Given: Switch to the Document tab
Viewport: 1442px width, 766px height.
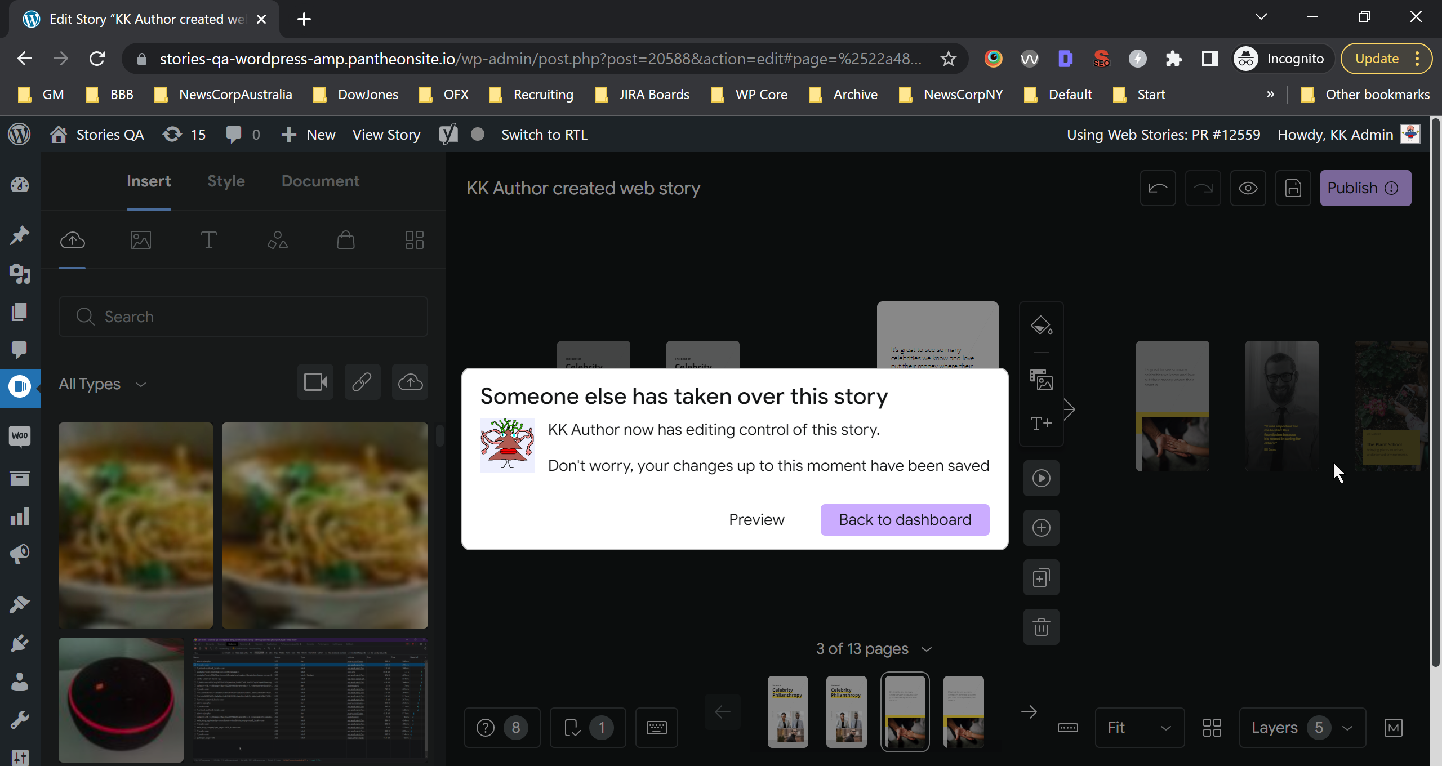Looking at the screenshot, I should pos(321,181).
